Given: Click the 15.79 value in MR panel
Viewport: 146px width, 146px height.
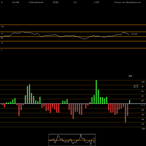Looking at the screenshot, I should (x=136, y=87).
